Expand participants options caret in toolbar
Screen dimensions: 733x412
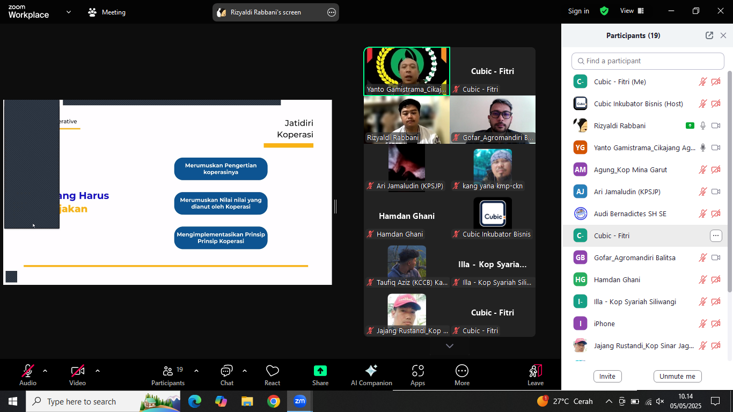(196, 371)
